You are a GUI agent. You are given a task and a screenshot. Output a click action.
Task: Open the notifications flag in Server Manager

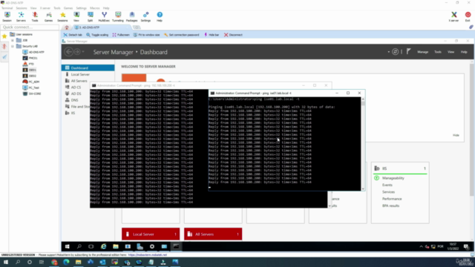[409, 51]
